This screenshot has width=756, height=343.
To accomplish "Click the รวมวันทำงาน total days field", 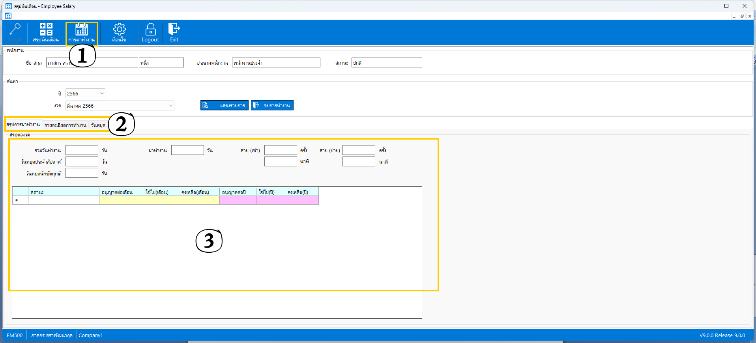I will click(x=82, y=150).
